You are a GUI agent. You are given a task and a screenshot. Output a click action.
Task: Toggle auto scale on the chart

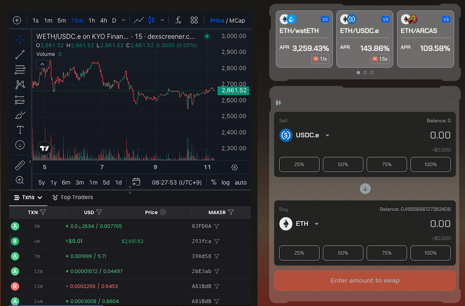coord(240,182)
